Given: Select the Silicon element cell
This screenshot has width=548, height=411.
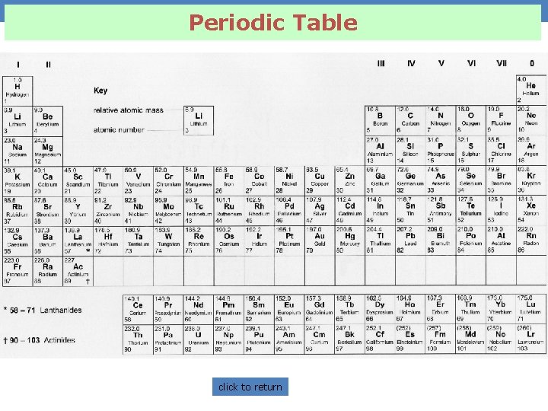Looking at the screenshot, I should point(410,150).
